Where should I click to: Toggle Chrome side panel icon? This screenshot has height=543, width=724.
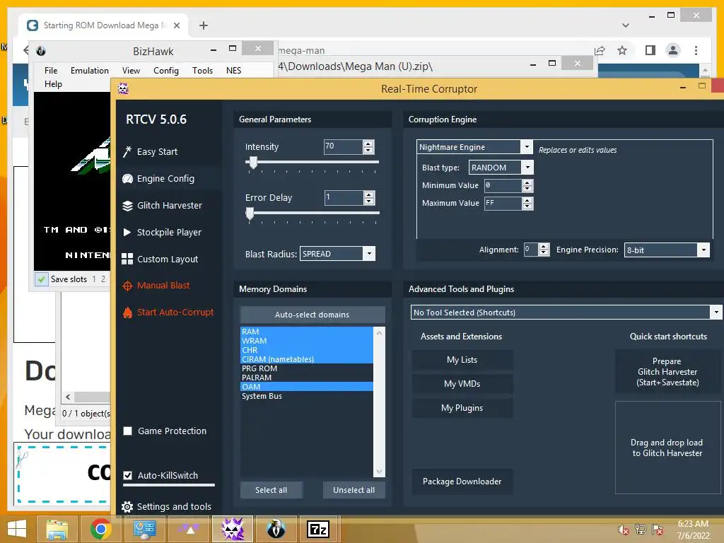[650, 50]
